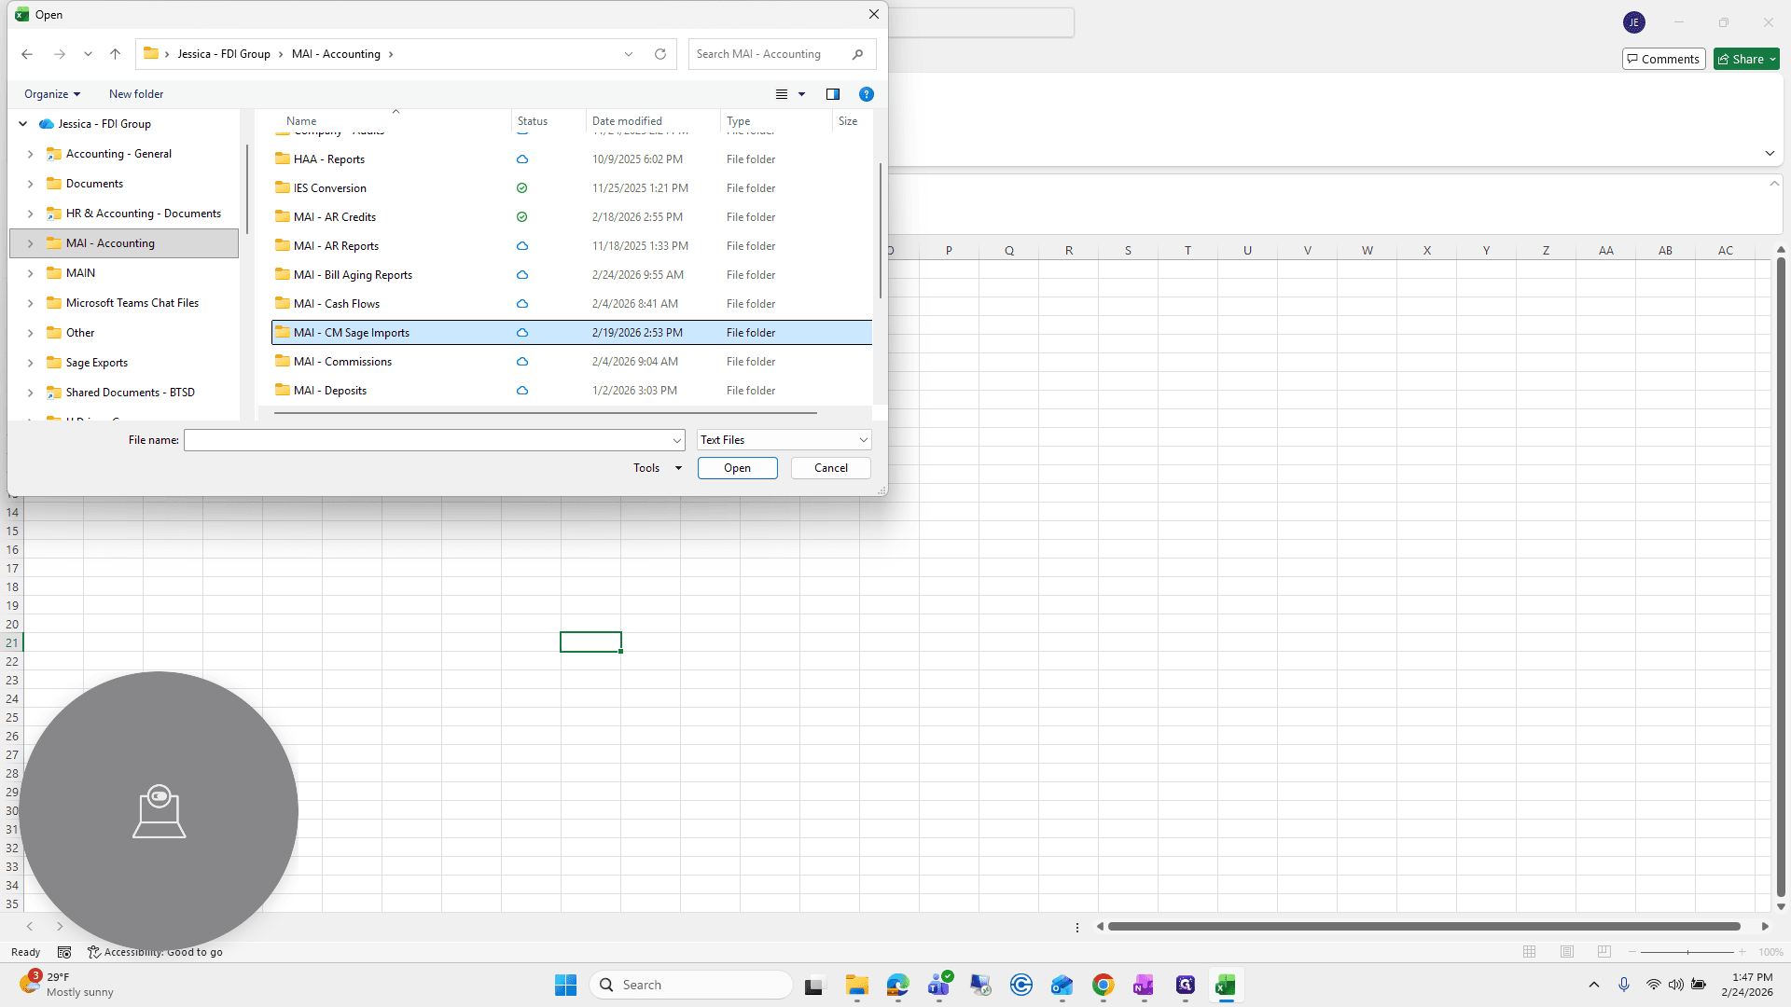The width and height of the screenshot is (1791, 1007).
Task: Expand previous locations in address bar
Action: point(629,54)
